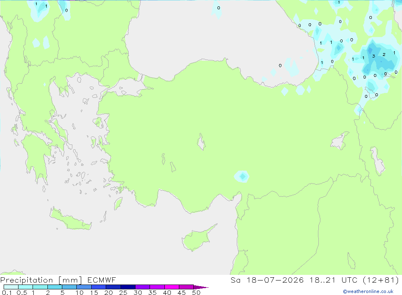Choose the 25–30 mm legend color swatch
This screenshot has width=402, height=295.
pos(128,287)
